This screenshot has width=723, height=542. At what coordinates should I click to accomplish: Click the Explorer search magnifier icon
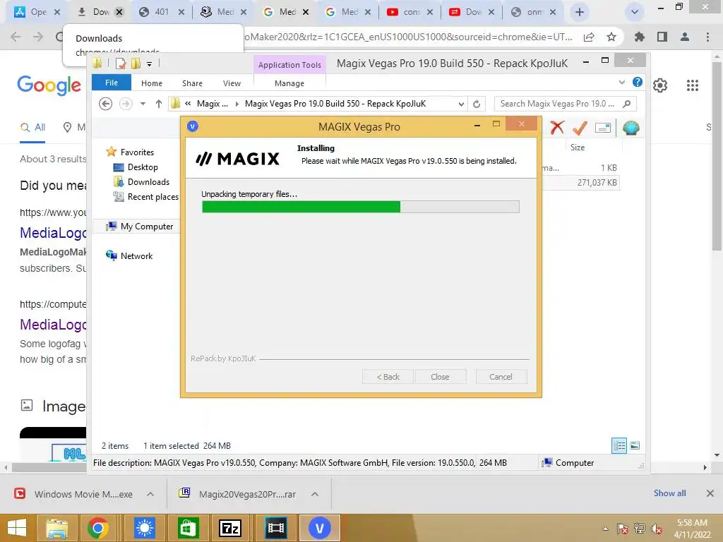(626, 104)
